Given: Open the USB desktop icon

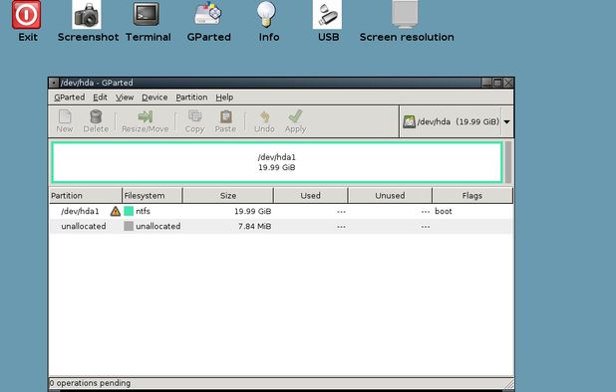Looking at the screenshot, I should [x=327, y=15].
